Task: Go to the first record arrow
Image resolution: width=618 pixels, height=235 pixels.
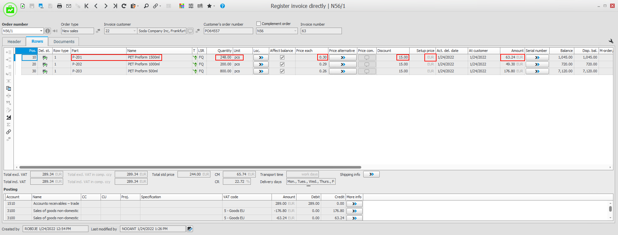Action: [86, 6]
